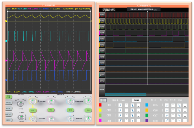Click the RUN STOP button
Viewport: 194px width, 128px height.
[9, 97]
